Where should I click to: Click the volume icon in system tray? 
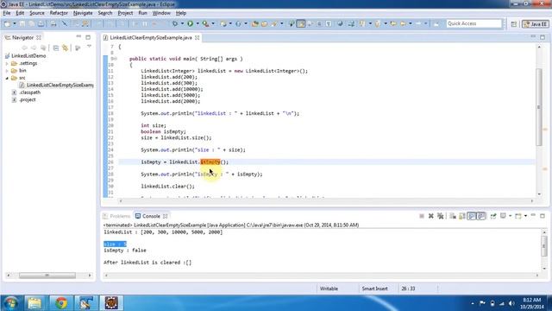point(511,303)
